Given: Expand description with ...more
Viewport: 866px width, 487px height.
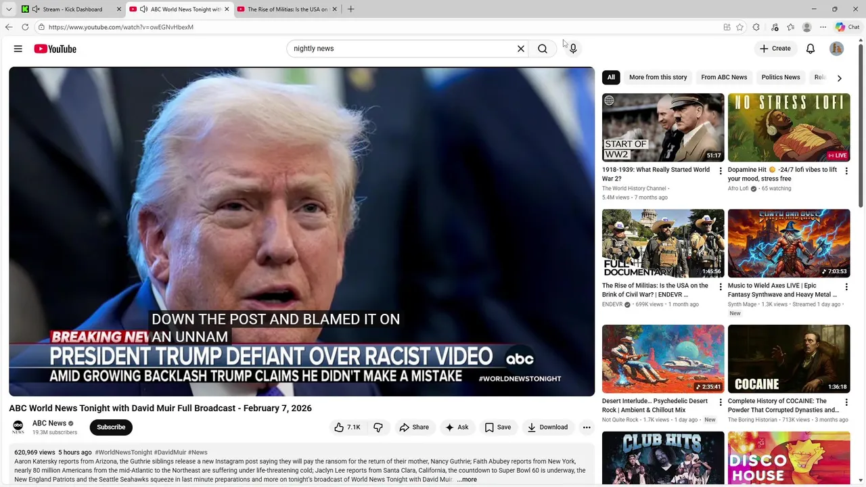Looking at the screenshot, I should [x=467, y=480].
